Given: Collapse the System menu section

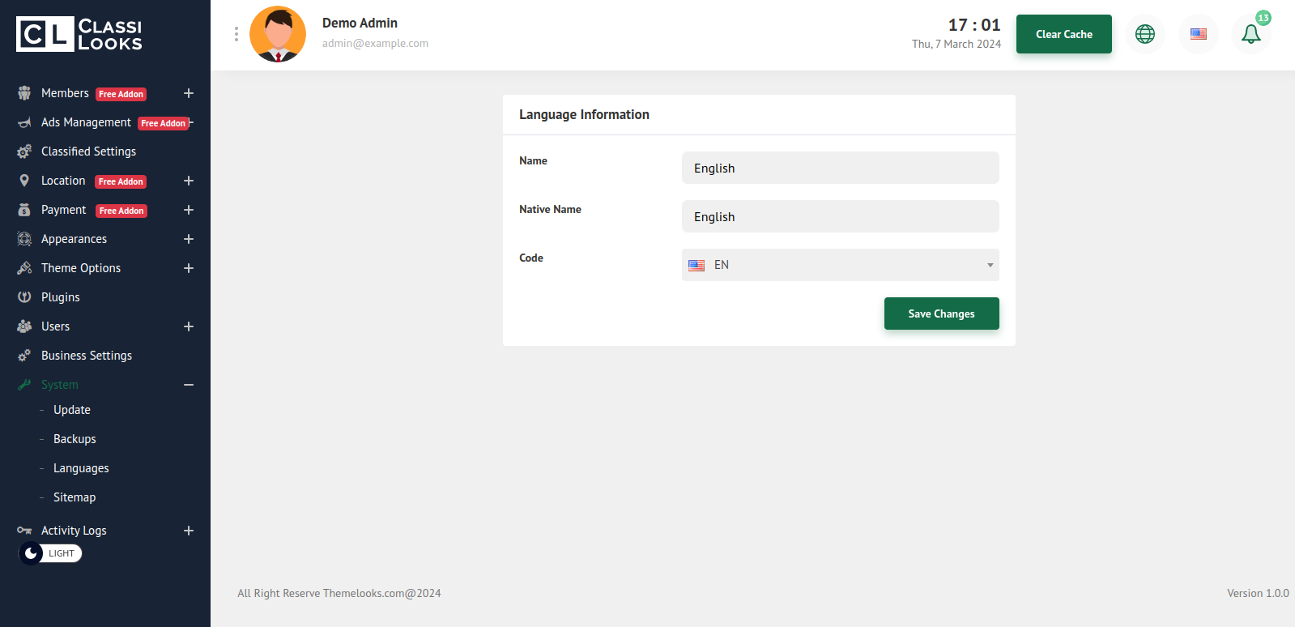Looking at the screenshot, I should click(x=189, y=385).
